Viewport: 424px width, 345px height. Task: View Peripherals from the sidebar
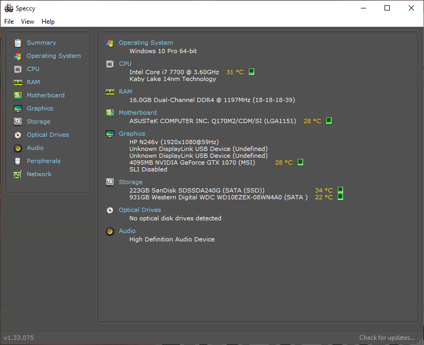coord(43,161)
